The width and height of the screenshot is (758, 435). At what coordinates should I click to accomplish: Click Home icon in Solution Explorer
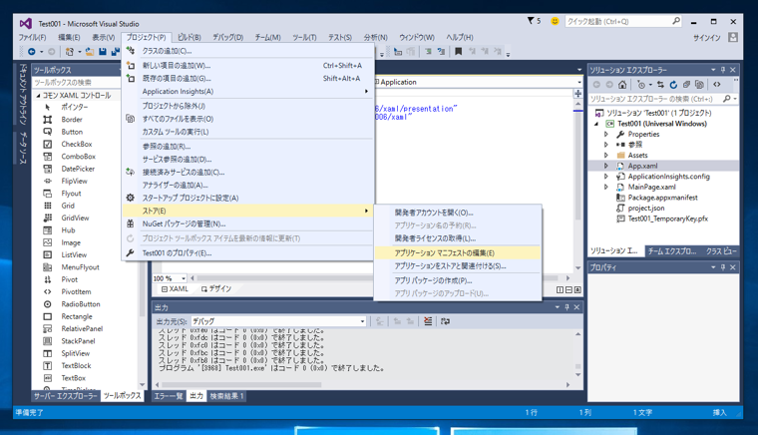[x=622, y=85]
